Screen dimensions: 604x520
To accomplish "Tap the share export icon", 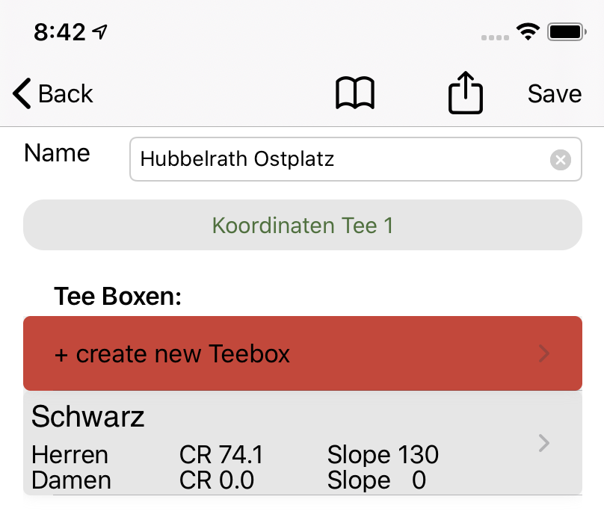I will click(x=466, y=93).
